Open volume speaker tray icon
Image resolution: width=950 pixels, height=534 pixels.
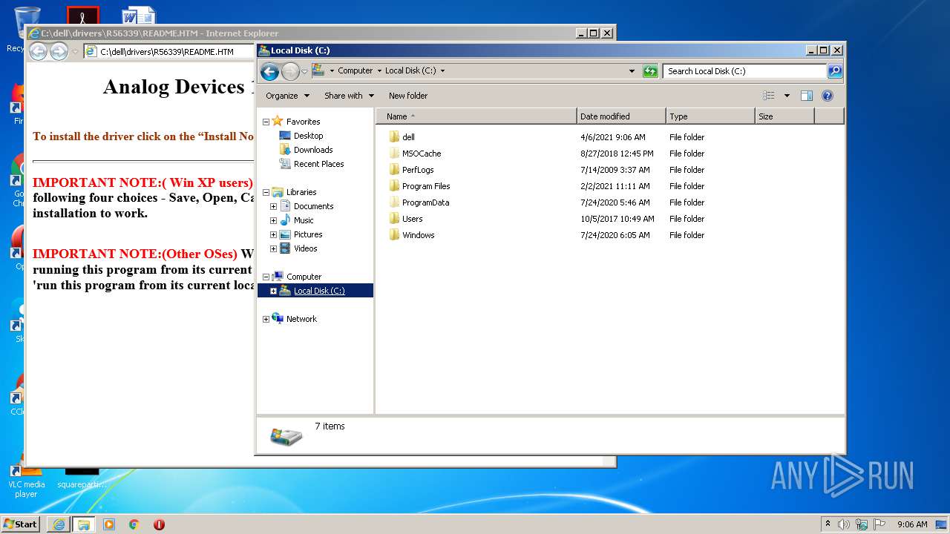[844, 524]
